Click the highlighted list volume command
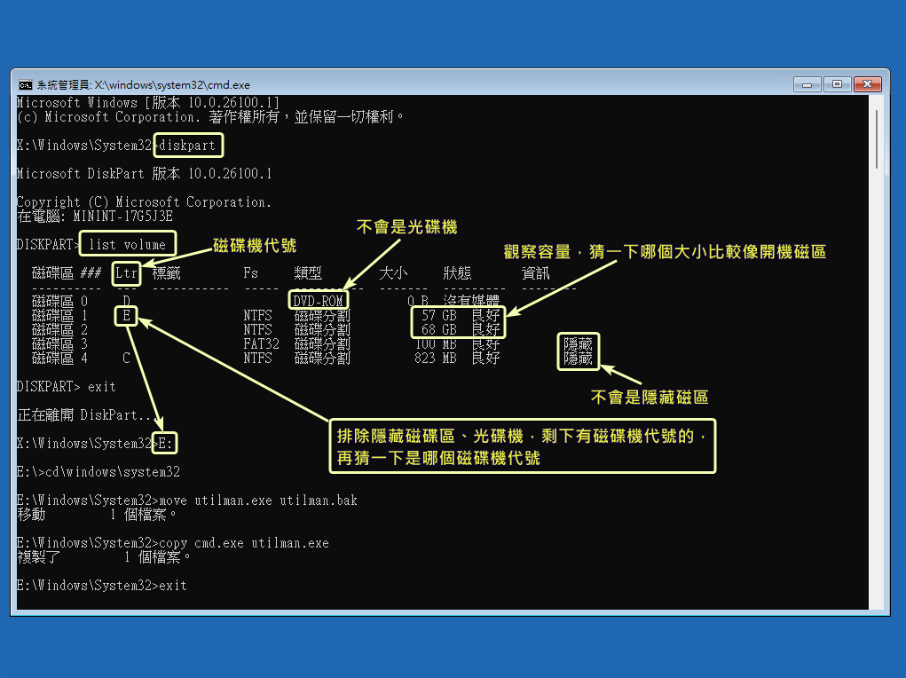This screenshot has height=678, width=906. (x=127, y=244)
